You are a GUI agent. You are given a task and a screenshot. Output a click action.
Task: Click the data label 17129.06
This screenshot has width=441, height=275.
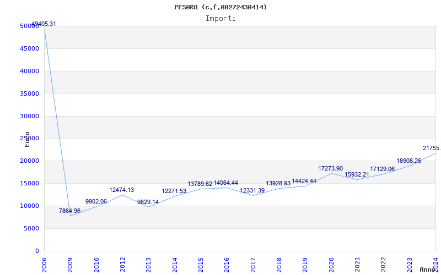coord(382,169)
